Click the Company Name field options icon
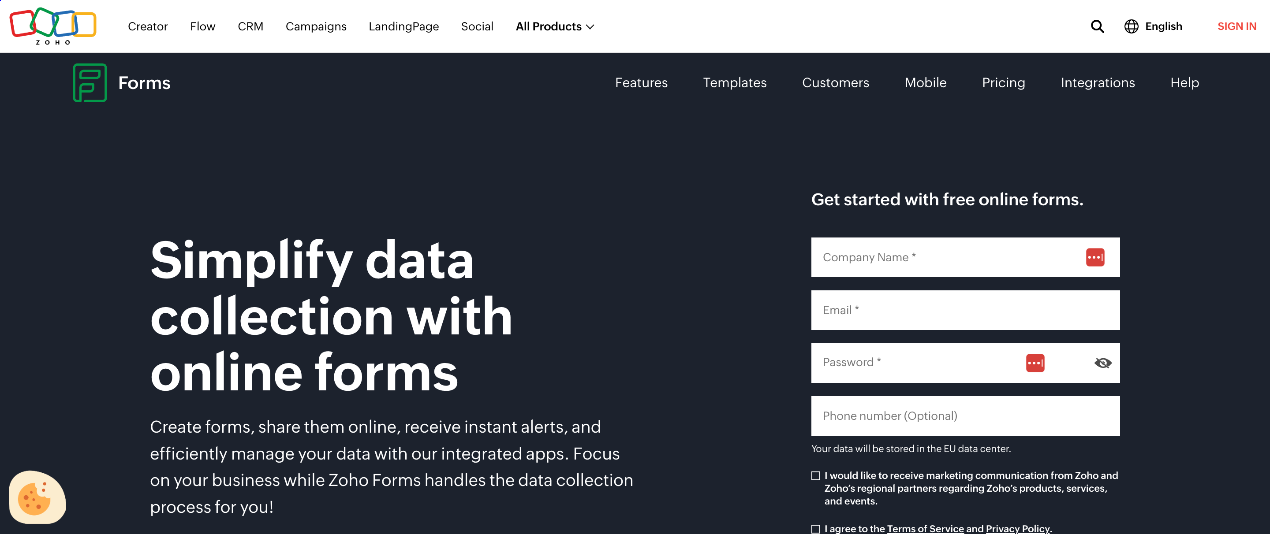The image size is (1270, 534). click(x=1096, y=257)
